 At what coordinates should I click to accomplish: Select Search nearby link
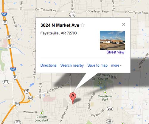coord(72,65)
